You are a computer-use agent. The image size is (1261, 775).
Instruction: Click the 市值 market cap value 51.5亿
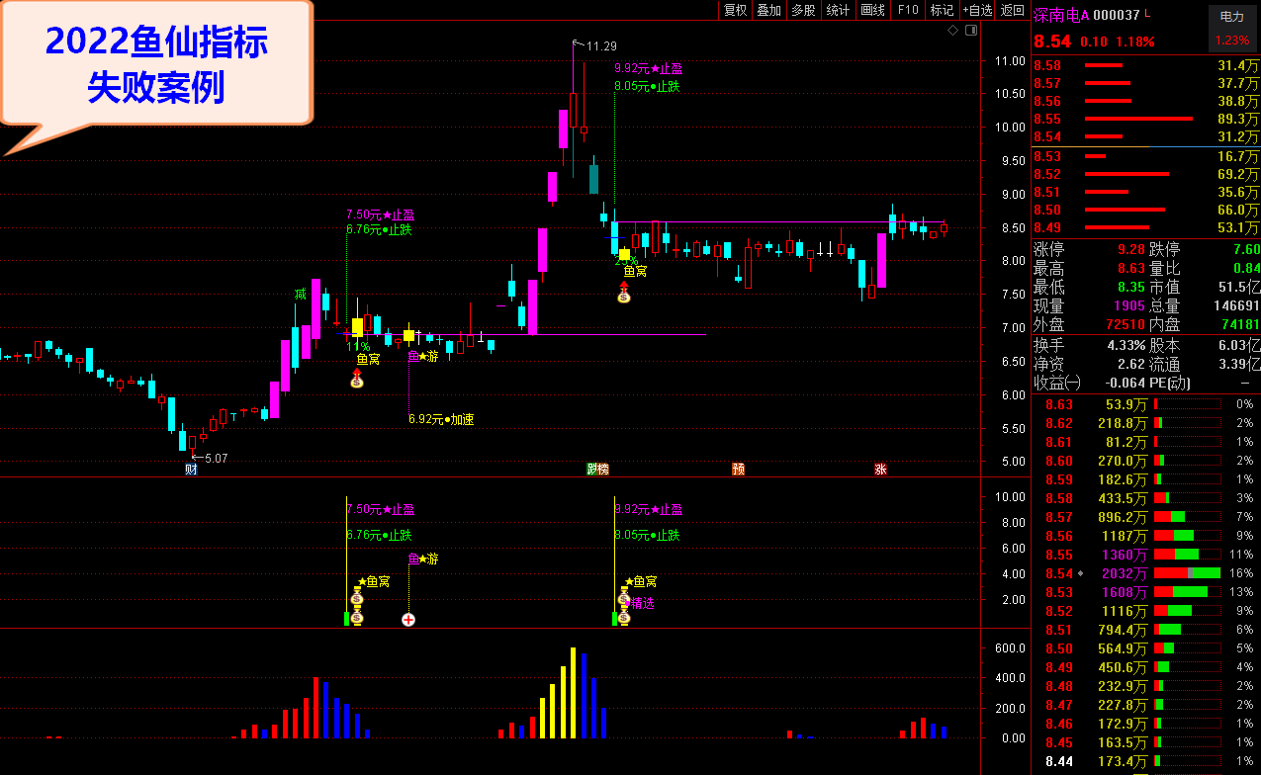pos(1240,288)
